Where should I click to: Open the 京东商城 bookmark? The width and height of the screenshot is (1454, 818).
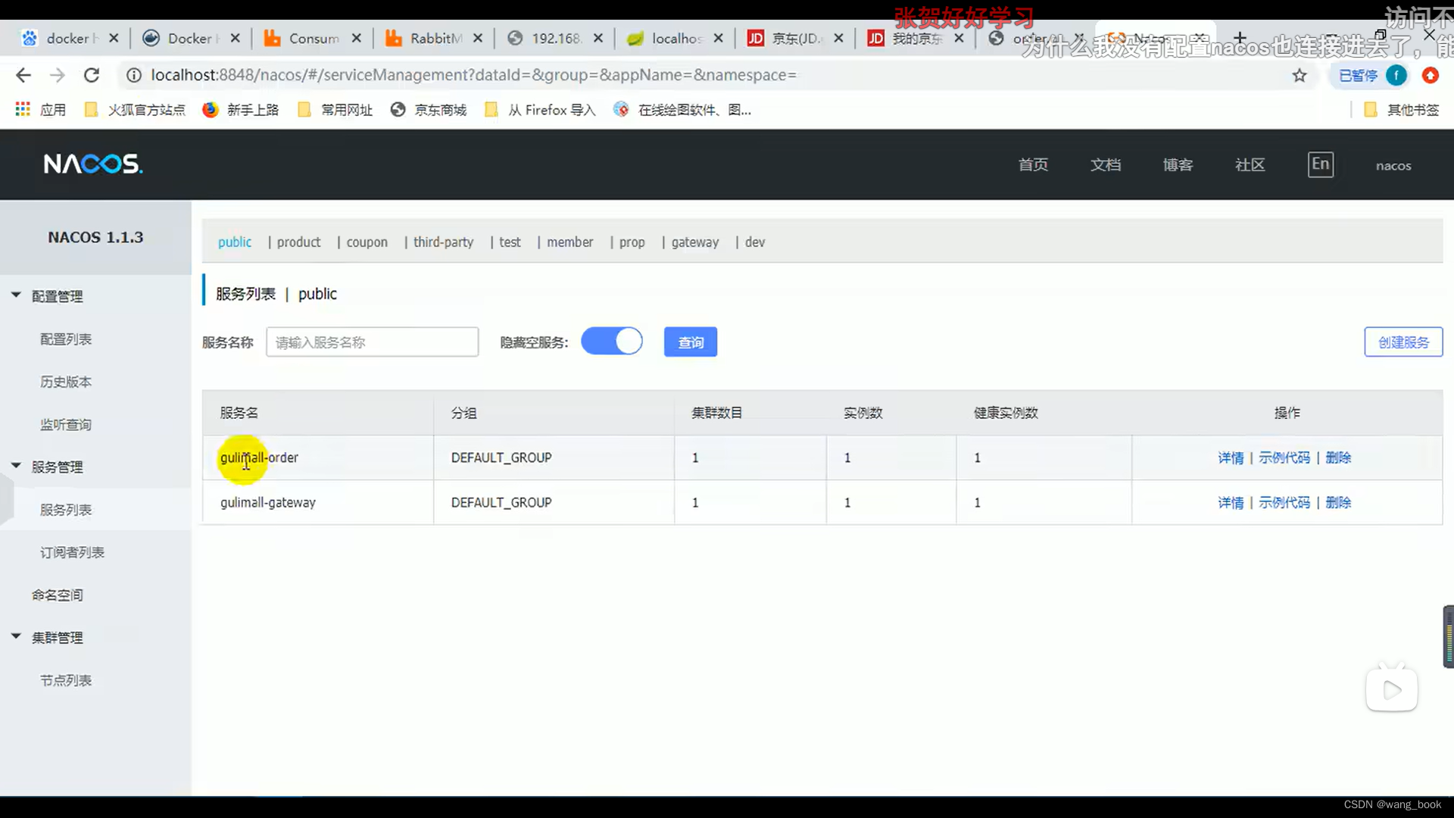[429, 110]
